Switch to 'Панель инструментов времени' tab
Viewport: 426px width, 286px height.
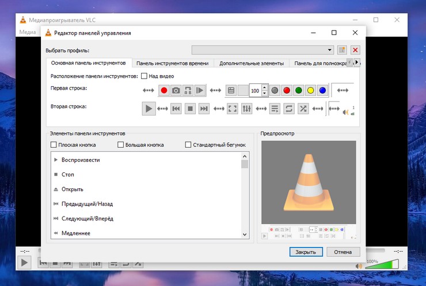point(172,63)
